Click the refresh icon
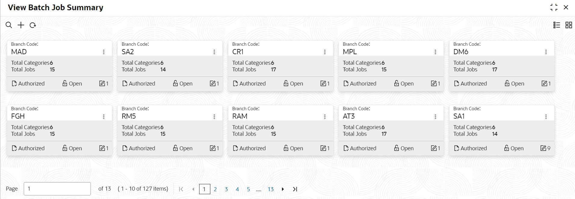Image resolution: width=575 pixels, height=199 pixels. pyautogui.click(x=33, y=25)
